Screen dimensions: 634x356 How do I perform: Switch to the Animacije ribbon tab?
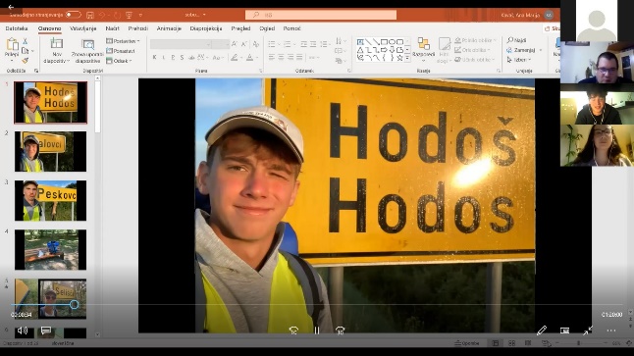coord(169,28)
